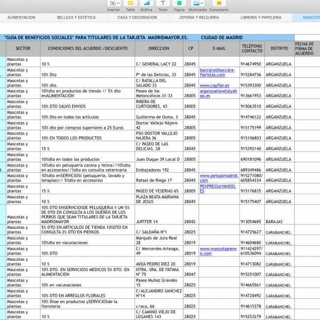Switch to the ALIMENTACION sheet tab

[22, 18]
